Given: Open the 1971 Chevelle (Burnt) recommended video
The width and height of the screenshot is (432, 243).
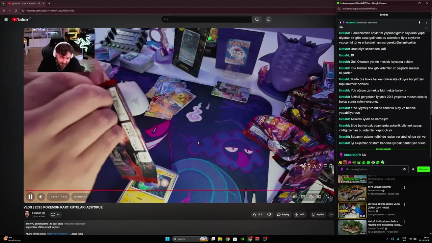Looking at the screenshot, I should [352, 193].
